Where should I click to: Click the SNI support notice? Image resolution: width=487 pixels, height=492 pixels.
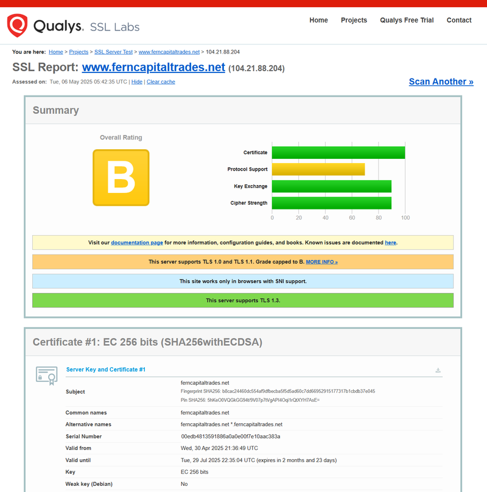pos(243,281)
